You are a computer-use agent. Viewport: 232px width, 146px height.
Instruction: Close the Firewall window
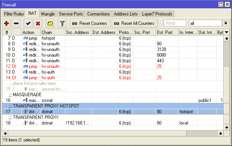227,5
